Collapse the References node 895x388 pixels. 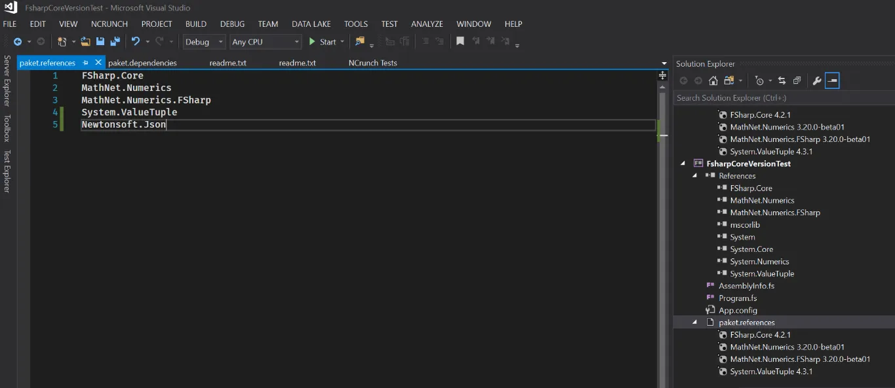tap(695, 176)
